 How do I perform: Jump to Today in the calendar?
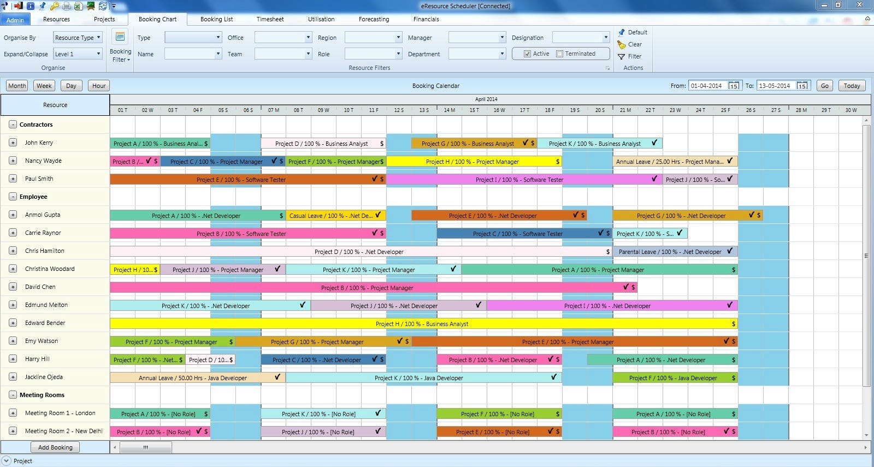852,86
